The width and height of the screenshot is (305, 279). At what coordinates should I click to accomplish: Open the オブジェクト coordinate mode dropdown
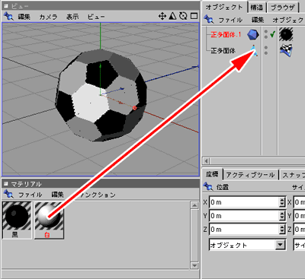(x=248, y=245)
